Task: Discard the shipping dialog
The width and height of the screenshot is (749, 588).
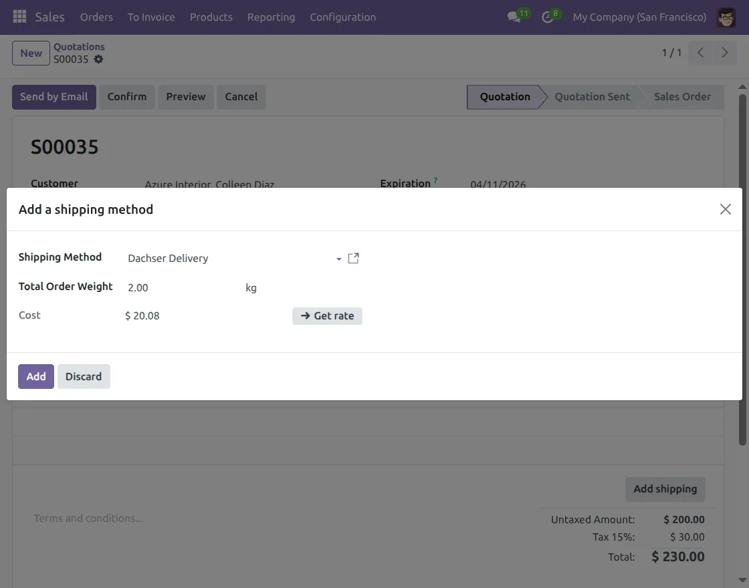Action: pyautogui.click(x=84, y=376)
